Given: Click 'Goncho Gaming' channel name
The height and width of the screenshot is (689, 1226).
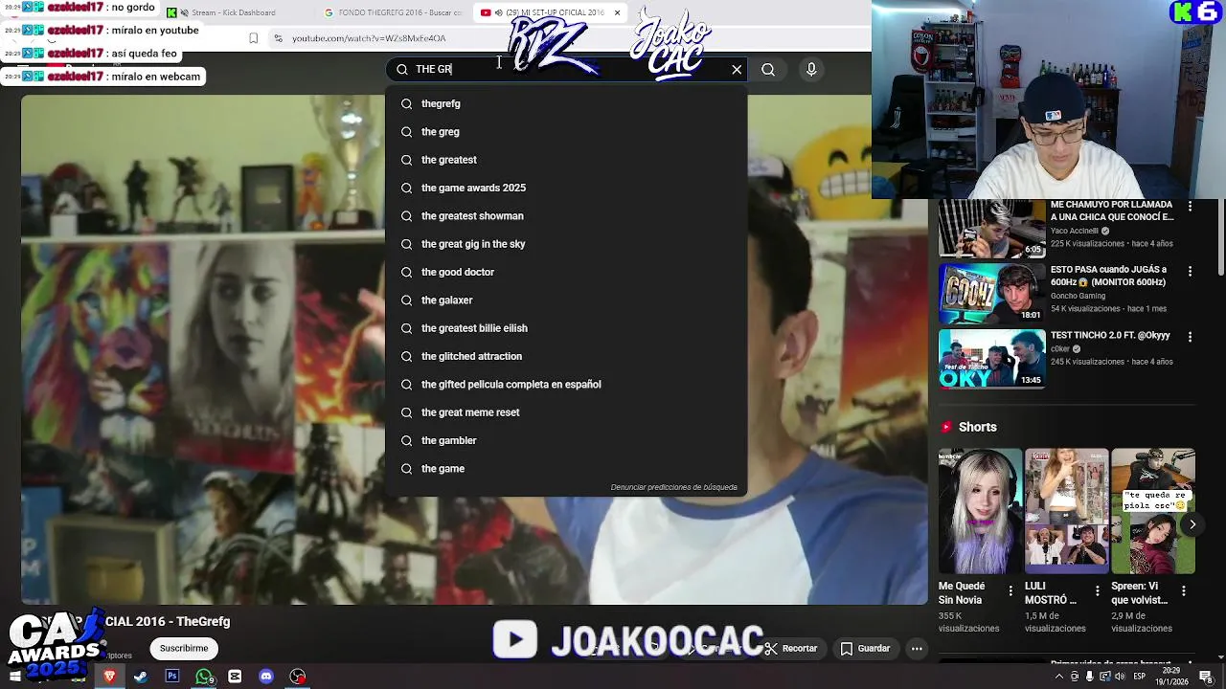Looking at the screenshot, I should [1078, 296].
